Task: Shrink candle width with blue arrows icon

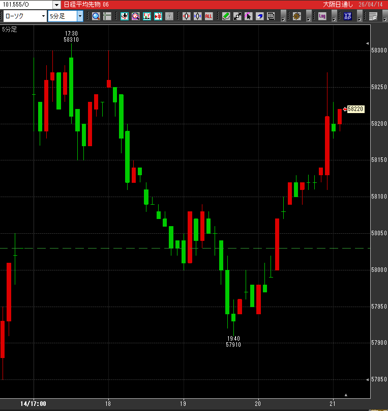Action: click(197, 16)
